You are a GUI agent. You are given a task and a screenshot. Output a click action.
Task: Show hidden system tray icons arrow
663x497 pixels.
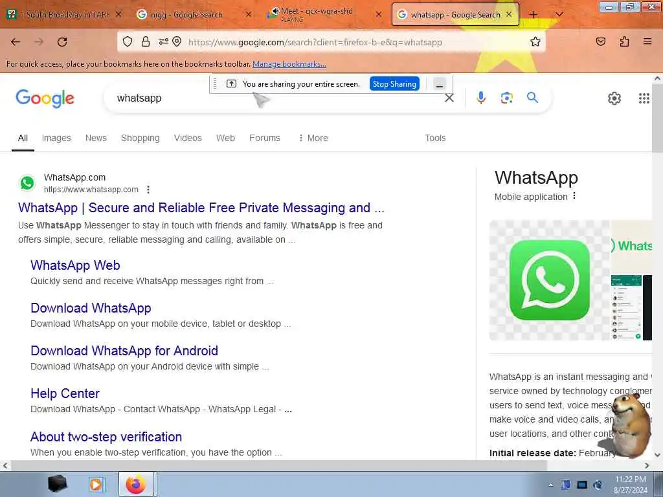(x=550, y=485)
